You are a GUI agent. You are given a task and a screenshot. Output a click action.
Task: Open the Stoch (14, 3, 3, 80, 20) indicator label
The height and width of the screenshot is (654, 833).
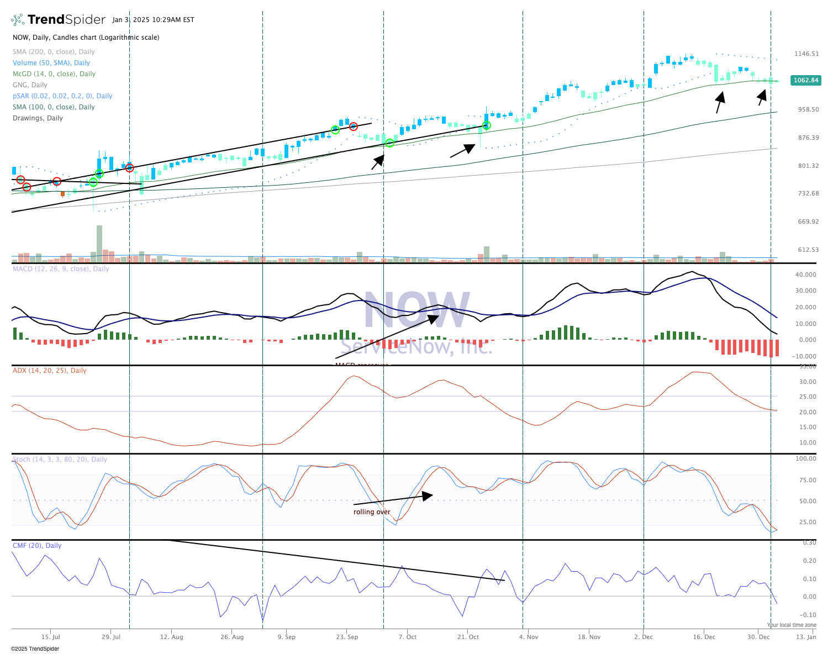tap(60, 460)
